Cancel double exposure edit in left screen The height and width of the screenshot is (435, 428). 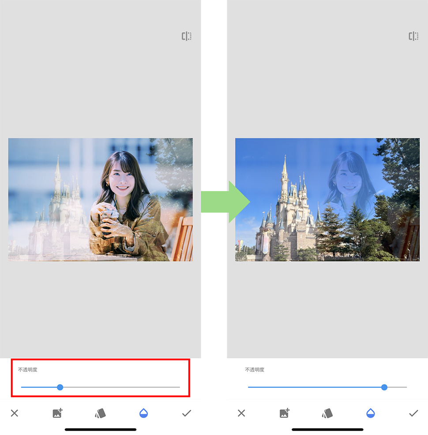point(15,413)
